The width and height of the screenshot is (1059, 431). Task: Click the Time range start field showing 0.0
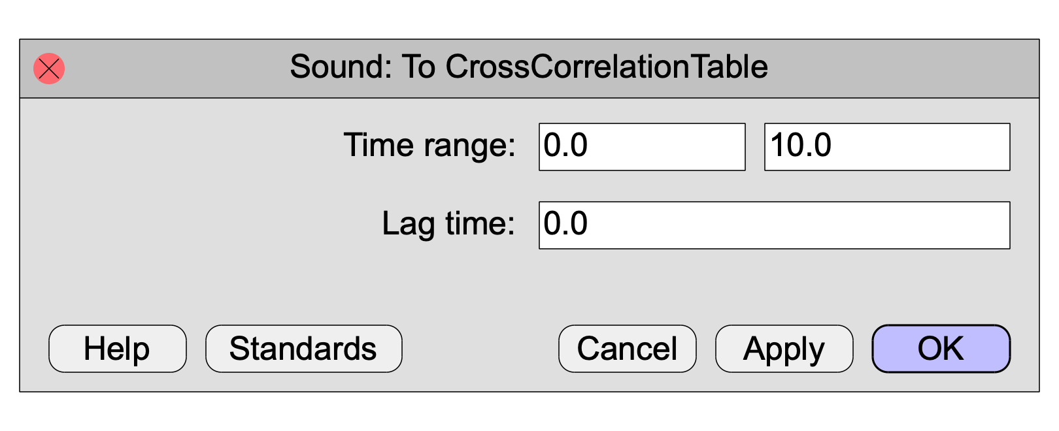pos(642,147)
